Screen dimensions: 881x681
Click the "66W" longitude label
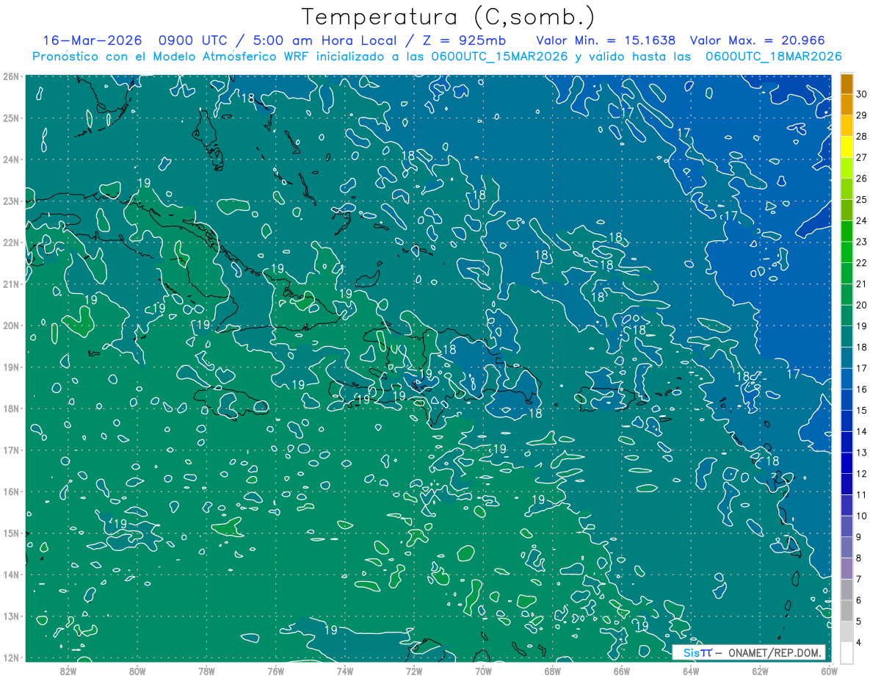pos(622,671)
